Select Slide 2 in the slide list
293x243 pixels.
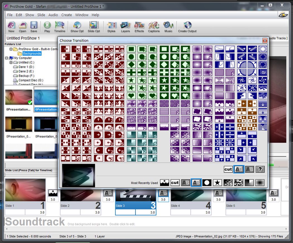pos(80,202)
